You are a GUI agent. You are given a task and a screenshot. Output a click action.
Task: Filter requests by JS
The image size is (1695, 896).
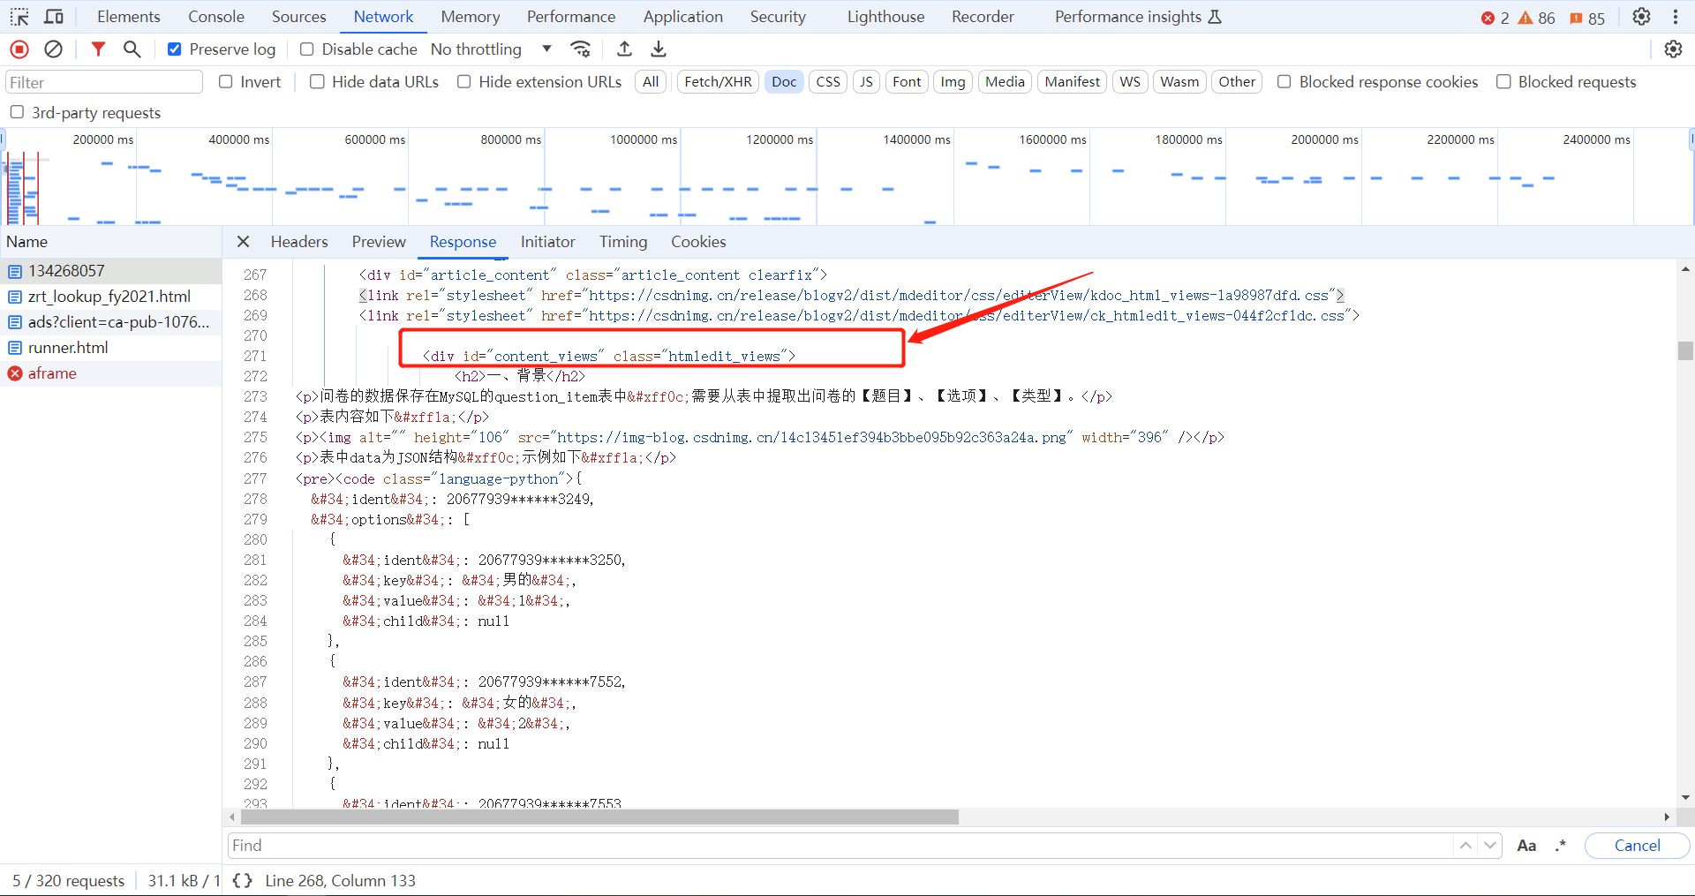tap(866, 82)
